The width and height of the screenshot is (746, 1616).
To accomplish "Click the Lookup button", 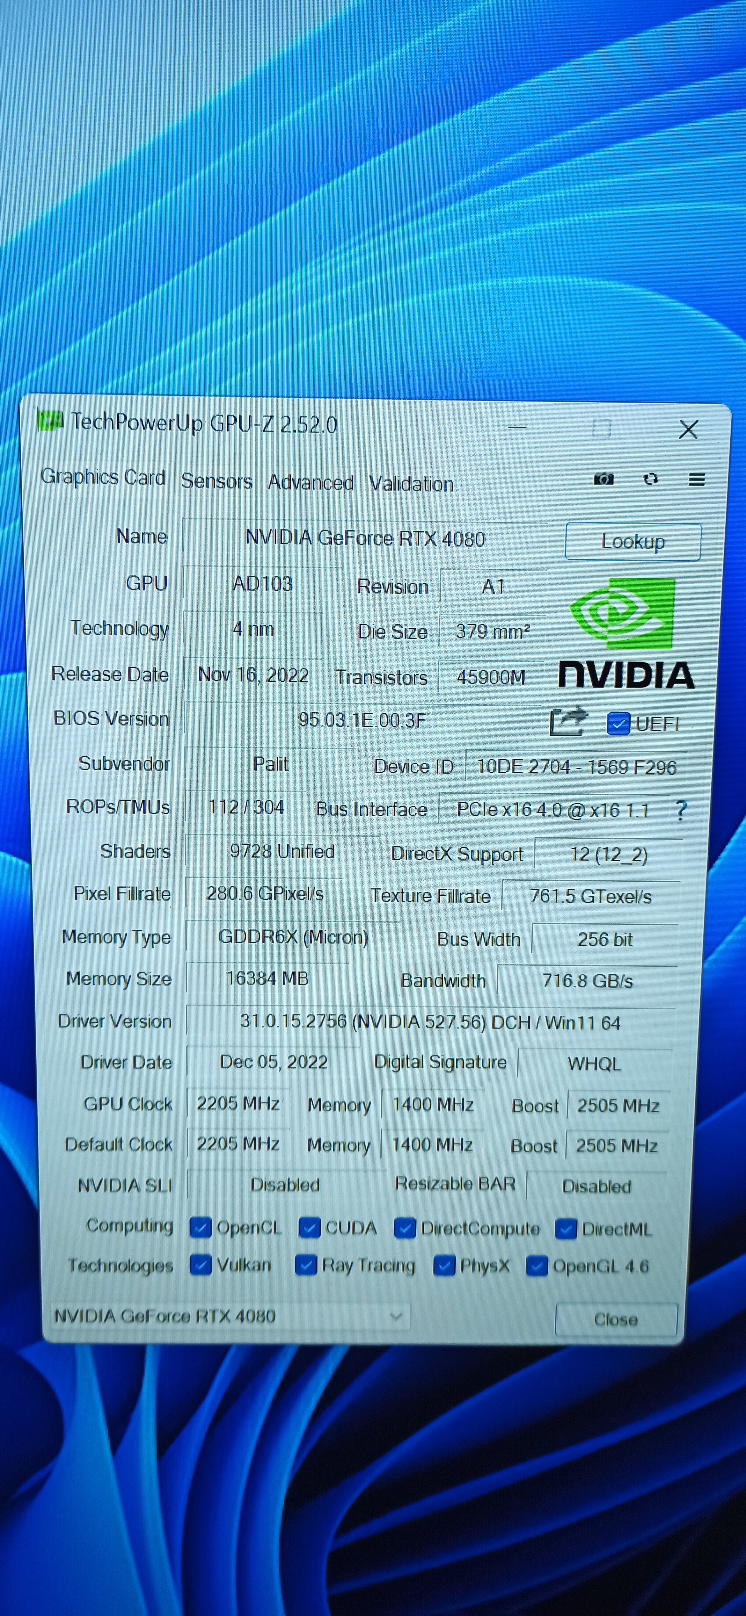I will coord(632,541).
